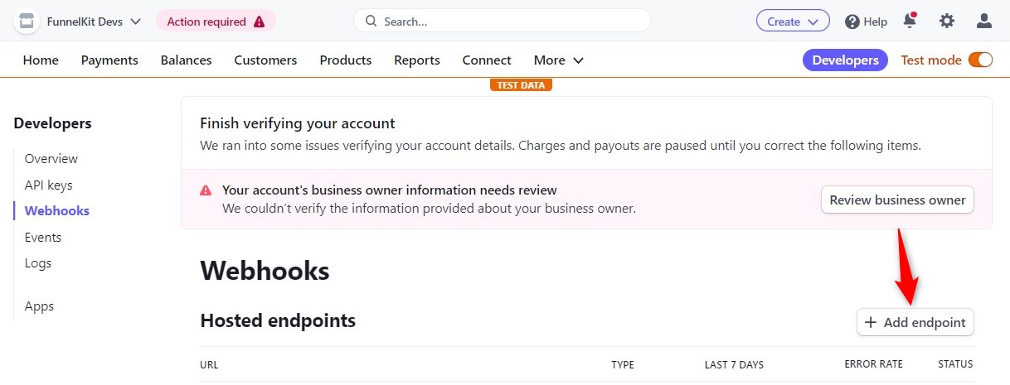1010x385 pixels.
Task: Open notifications bell icon
Action: [x=910, y=21]
